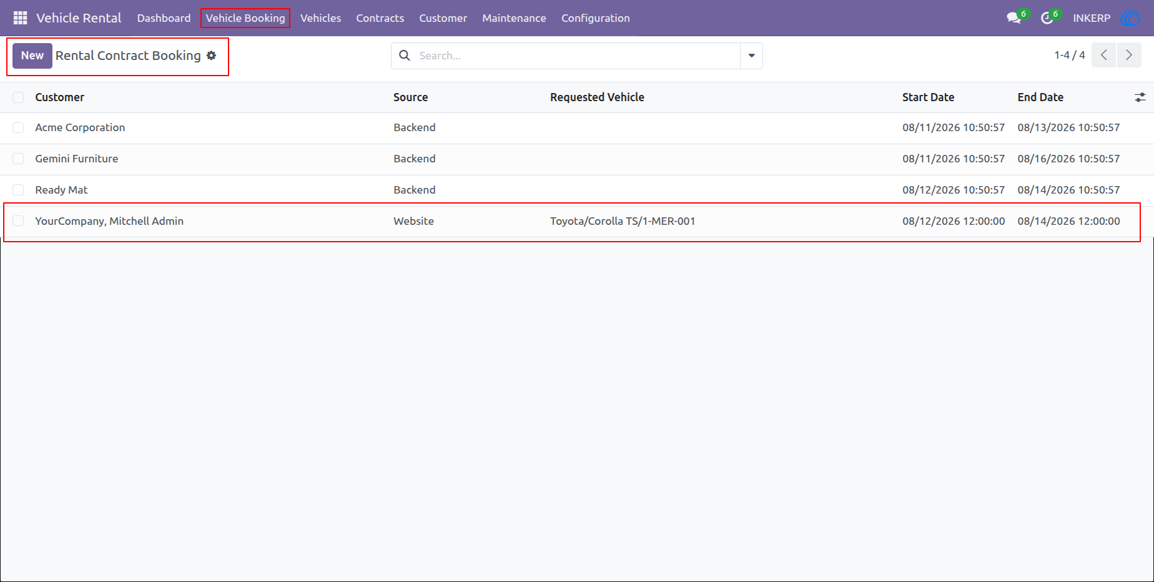Go to previous page arrow
This screenshot has width=1154, height=582.
click(x=1103, y=55)
